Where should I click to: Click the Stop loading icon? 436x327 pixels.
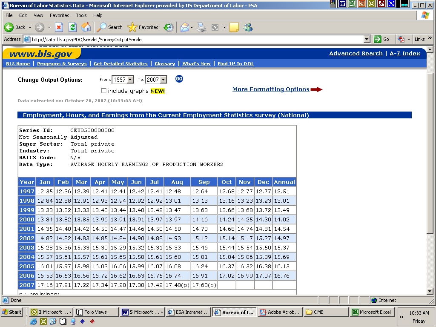click(x=59, y=27)
